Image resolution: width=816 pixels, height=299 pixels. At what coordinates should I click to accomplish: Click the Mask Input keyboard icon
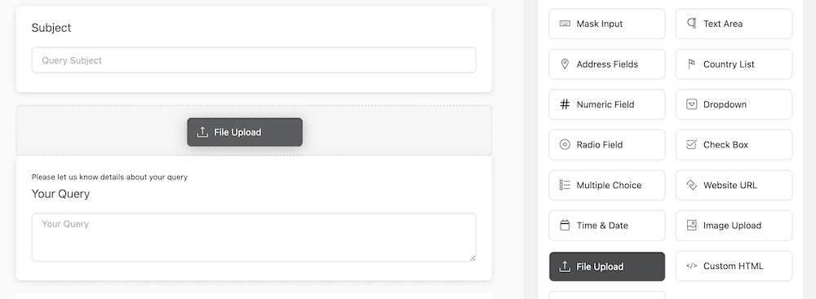coord(565,24)
